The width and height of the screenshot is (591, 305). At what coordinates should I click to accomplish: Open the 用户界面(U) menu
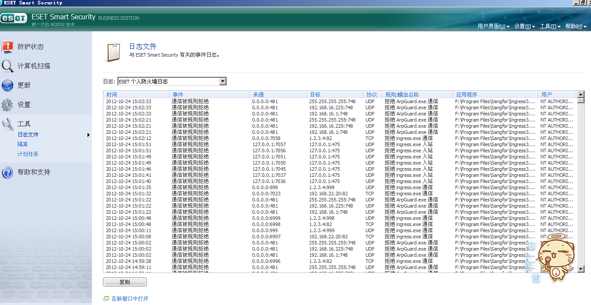(x=493, y=26)
